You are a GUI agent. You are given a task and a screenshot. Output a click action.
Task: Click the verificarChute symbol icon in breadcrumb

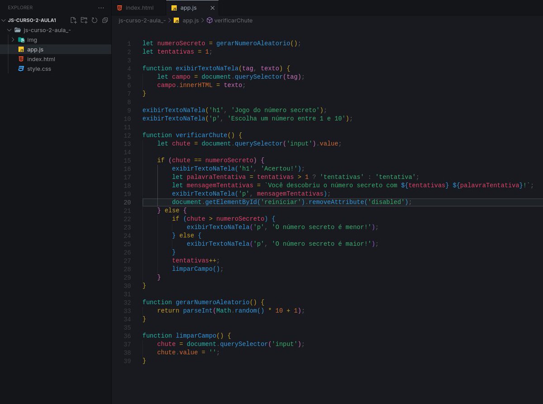click(x=210, y=20)
